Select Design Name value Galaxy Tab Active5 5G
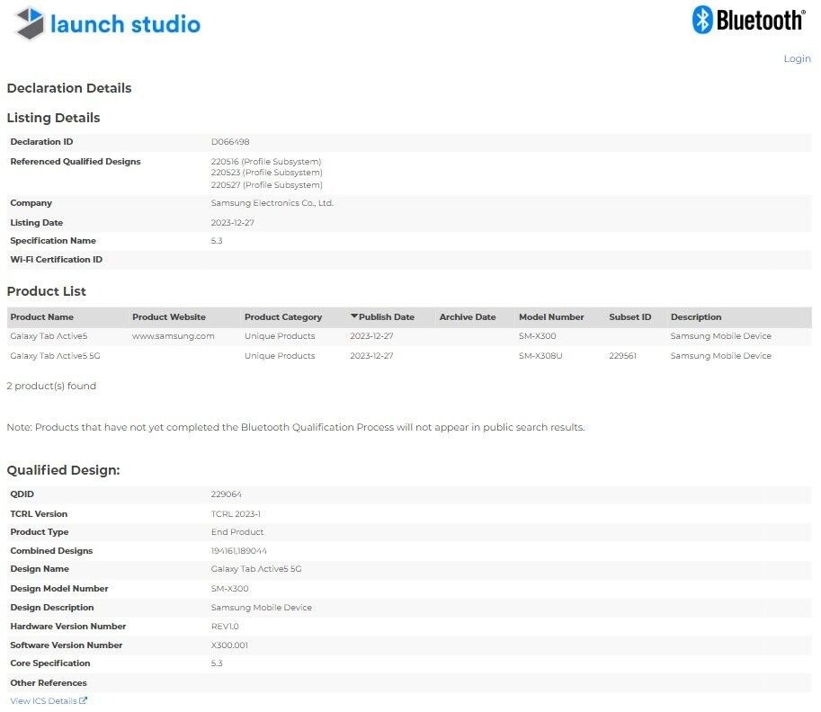This screenshot has width=821, height=712. 256,569
